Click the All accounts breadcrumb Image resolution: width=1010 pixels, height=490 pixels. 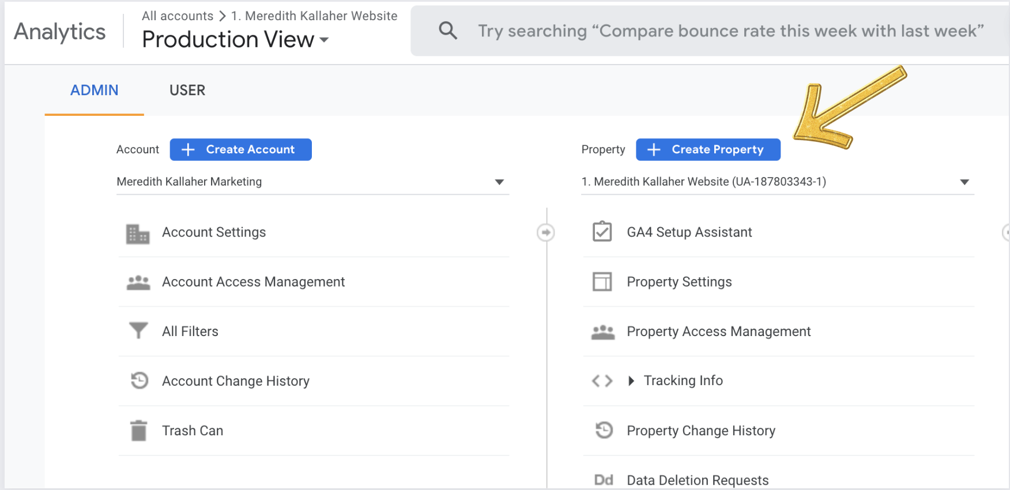tap(178, 16)
